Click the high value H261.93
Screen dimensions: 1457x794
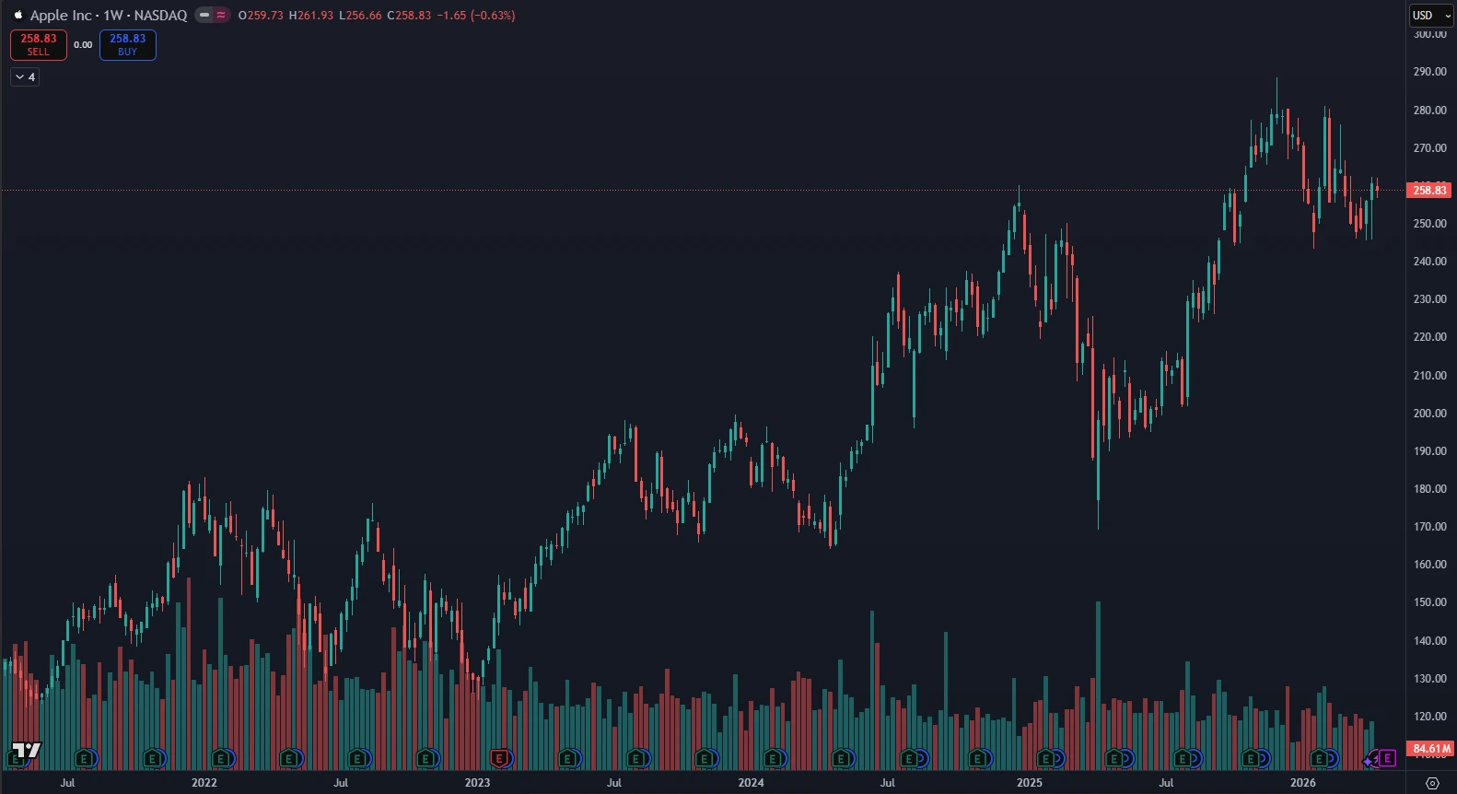(x=311, y=16)
